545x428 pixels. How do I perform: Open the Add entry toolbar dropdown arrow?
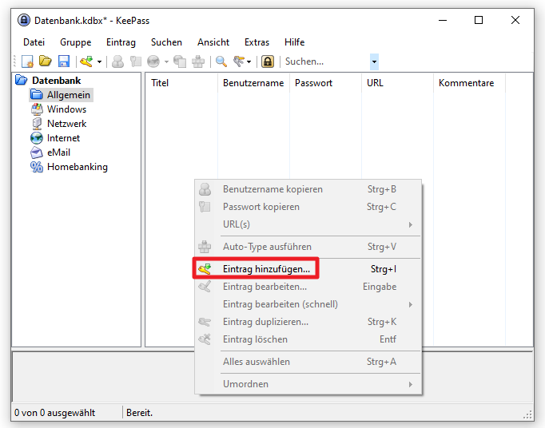pos(99,61)
